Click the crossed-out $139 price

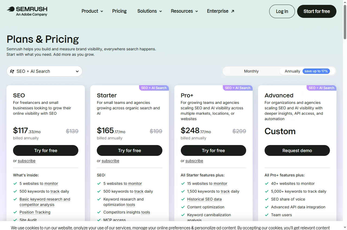[x=72, y=131]
